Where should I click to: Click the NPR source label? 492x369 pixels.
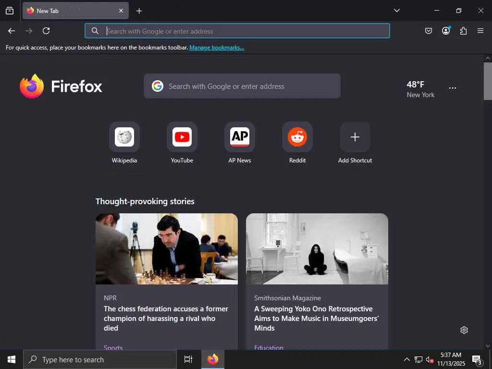pyautogui.click(x=110, y=298)
